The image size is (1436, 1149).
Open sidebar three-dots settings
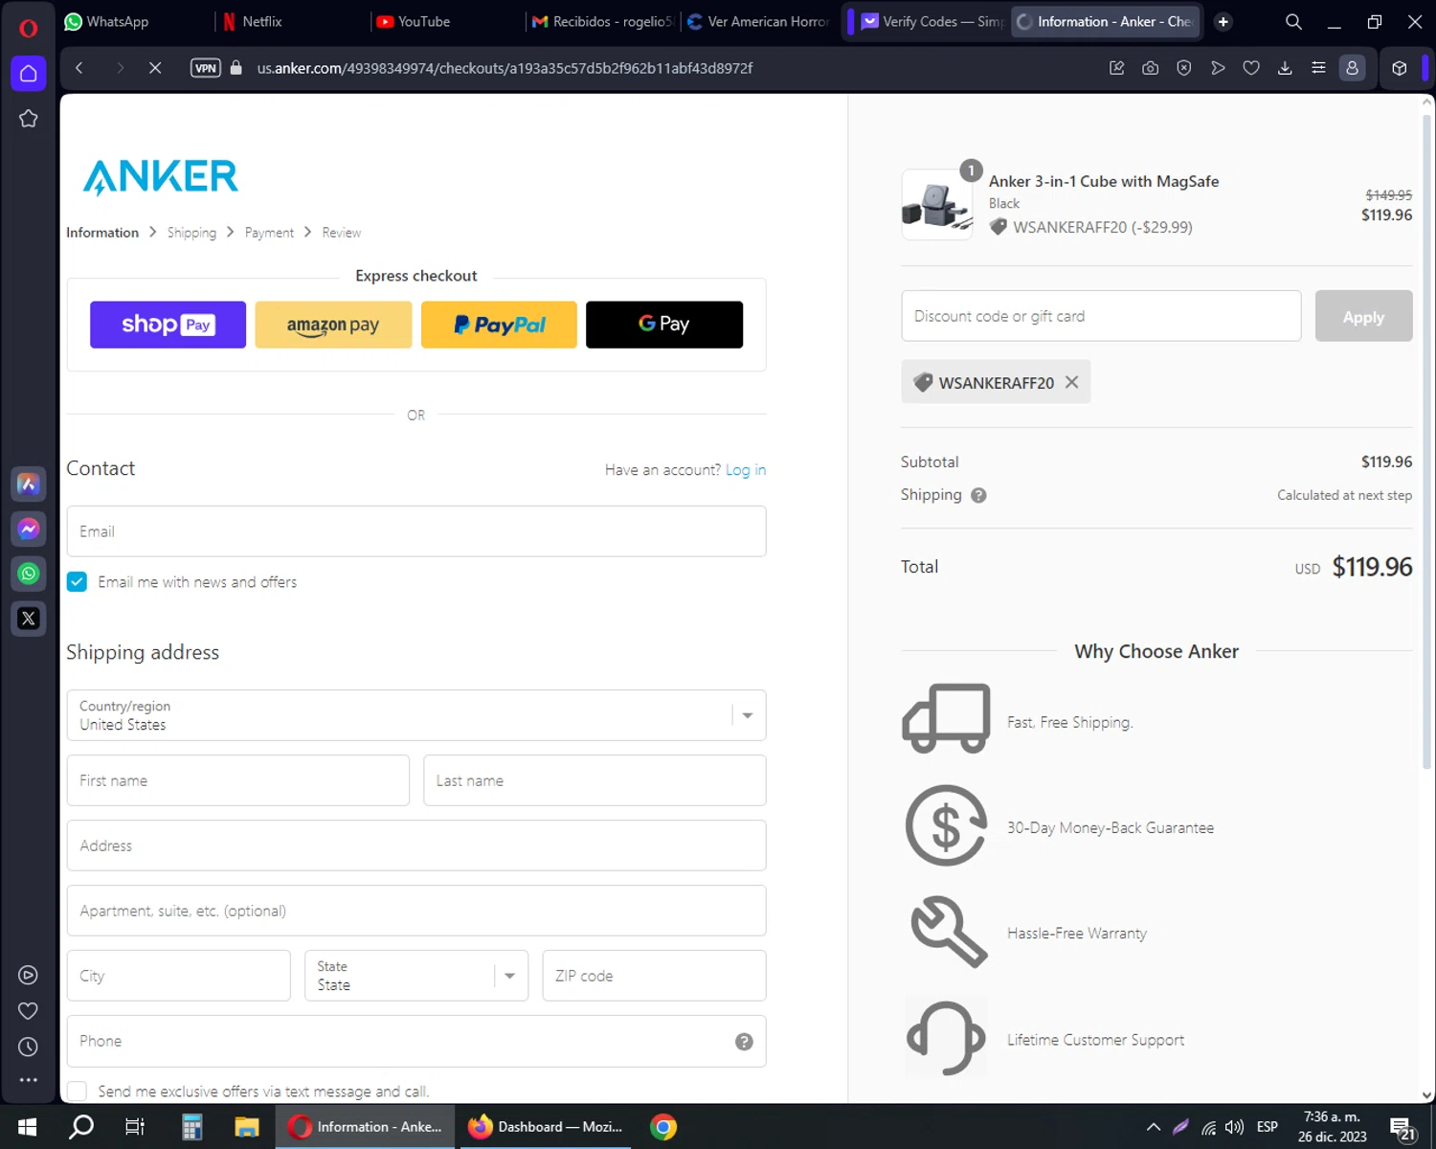28,1080
